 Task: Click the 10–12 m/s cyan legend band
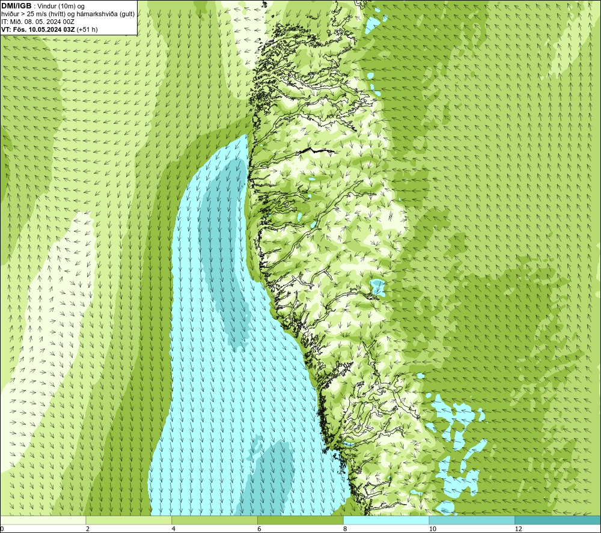(x=472, y=520)
